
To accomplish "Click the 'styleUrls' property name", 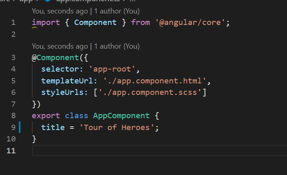I will (62, 92).
